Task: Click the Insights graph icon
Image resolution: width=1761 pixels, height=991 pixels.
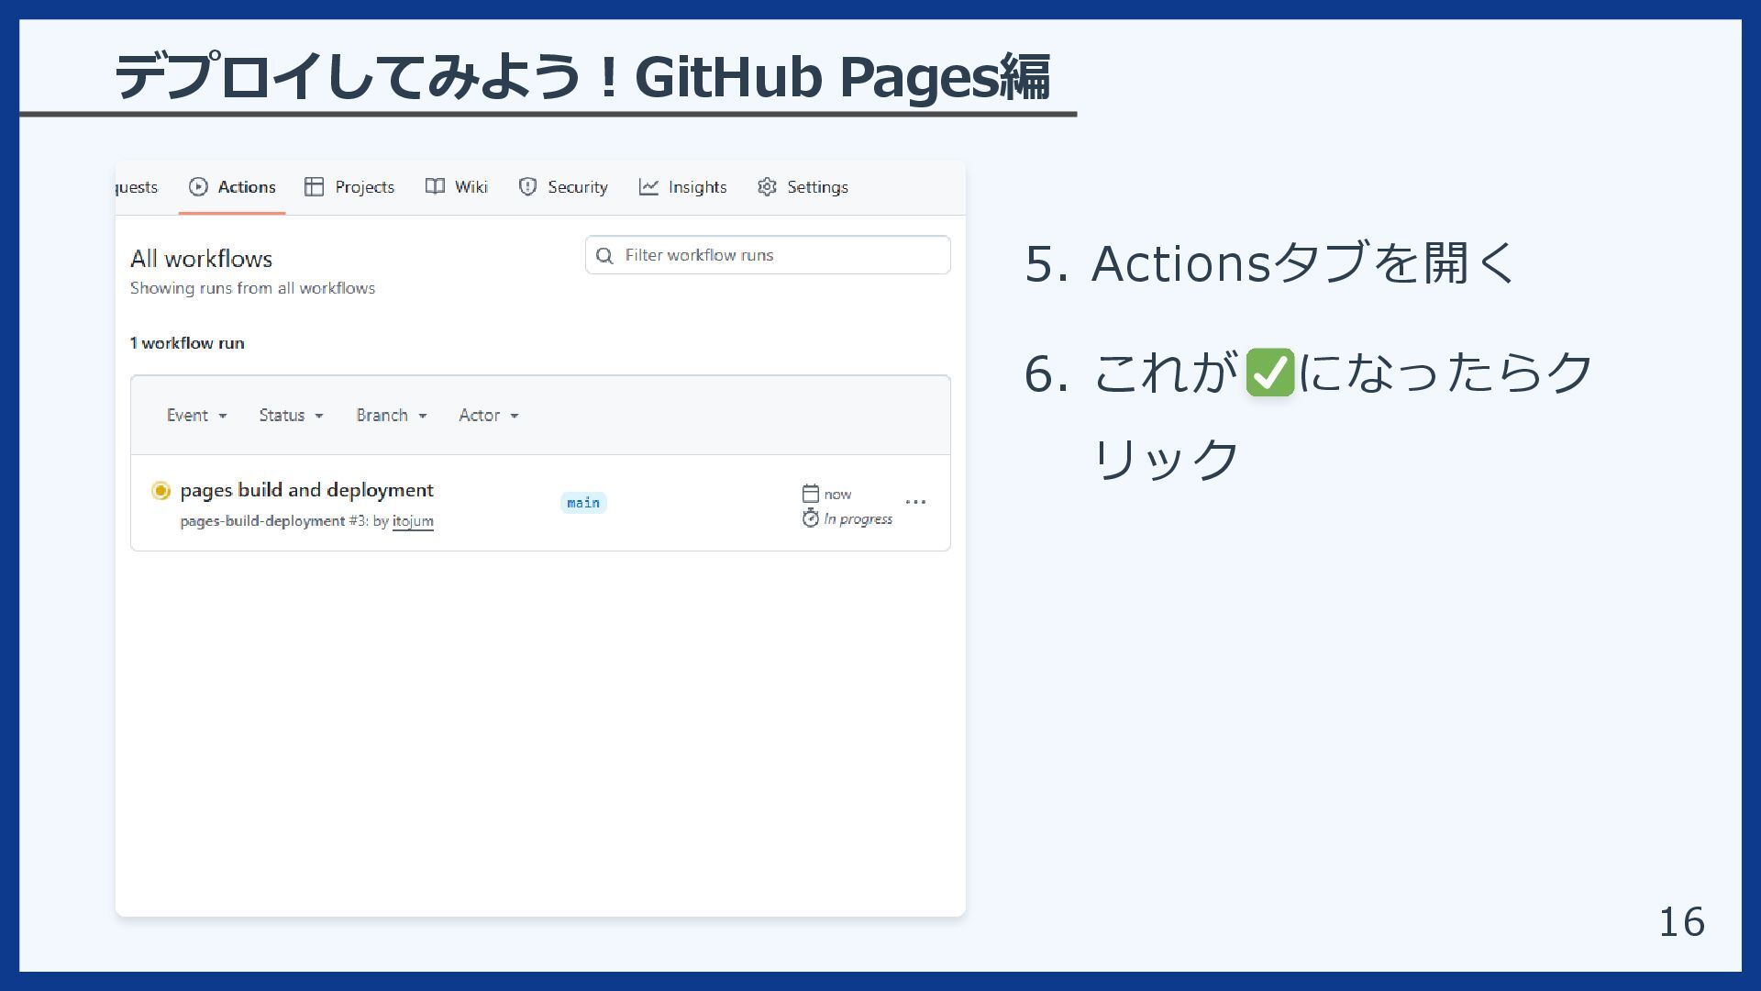Action: (648, 187)
